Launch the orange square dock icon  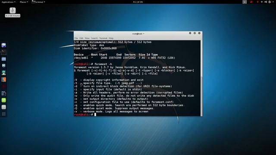[x=4, y=79]
